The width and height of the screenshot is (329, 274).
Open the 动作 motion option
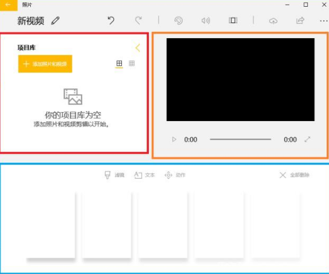175,175
